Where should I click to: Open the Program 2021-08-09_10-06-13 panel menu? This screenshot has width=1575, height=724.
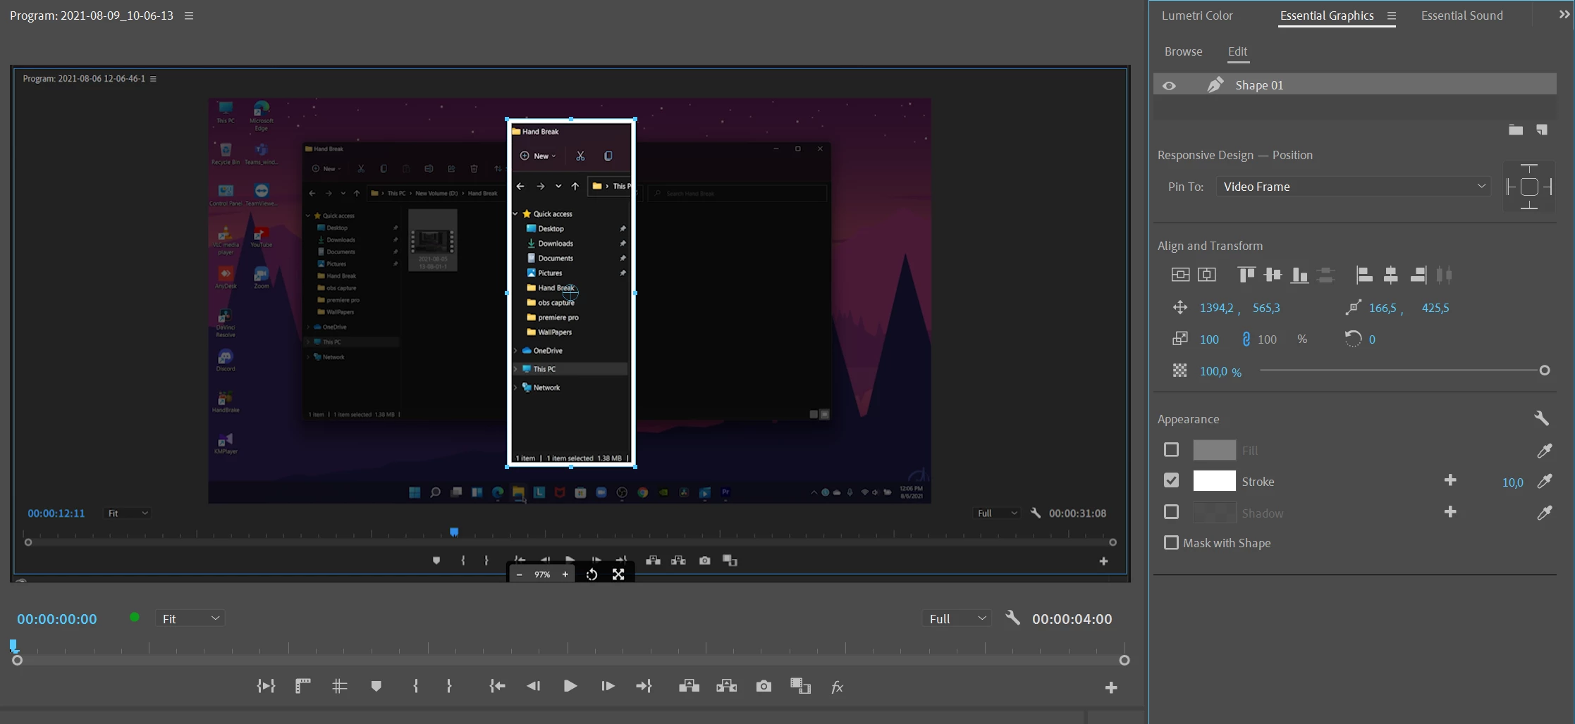(189, 15)
